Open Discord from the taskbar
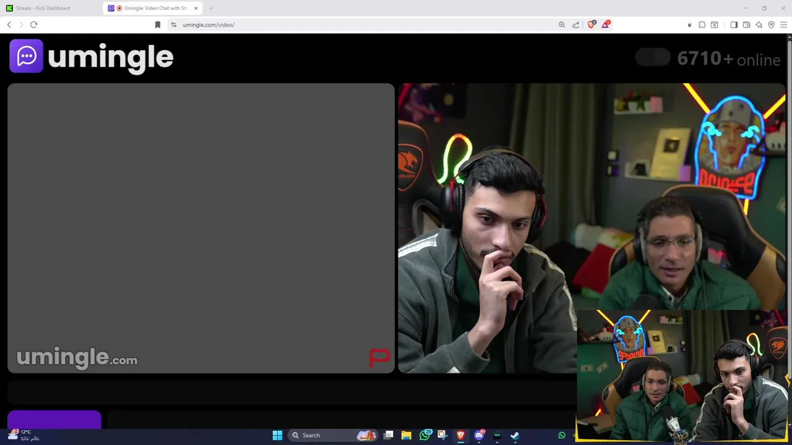Image resolution: width=792 pixels, height=445 pixels. (x=479, y=435)
